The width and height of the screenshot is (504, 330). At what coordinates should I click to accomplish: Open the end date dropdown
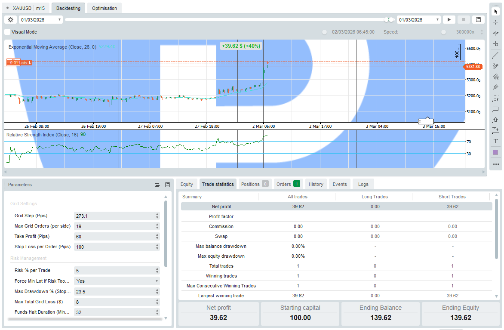(x=438, y=20)
